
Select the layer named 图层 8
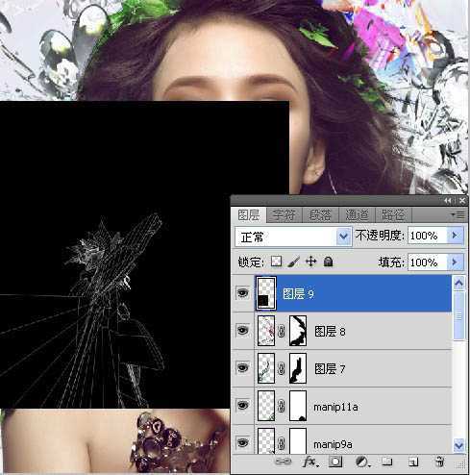pos(330,331)
